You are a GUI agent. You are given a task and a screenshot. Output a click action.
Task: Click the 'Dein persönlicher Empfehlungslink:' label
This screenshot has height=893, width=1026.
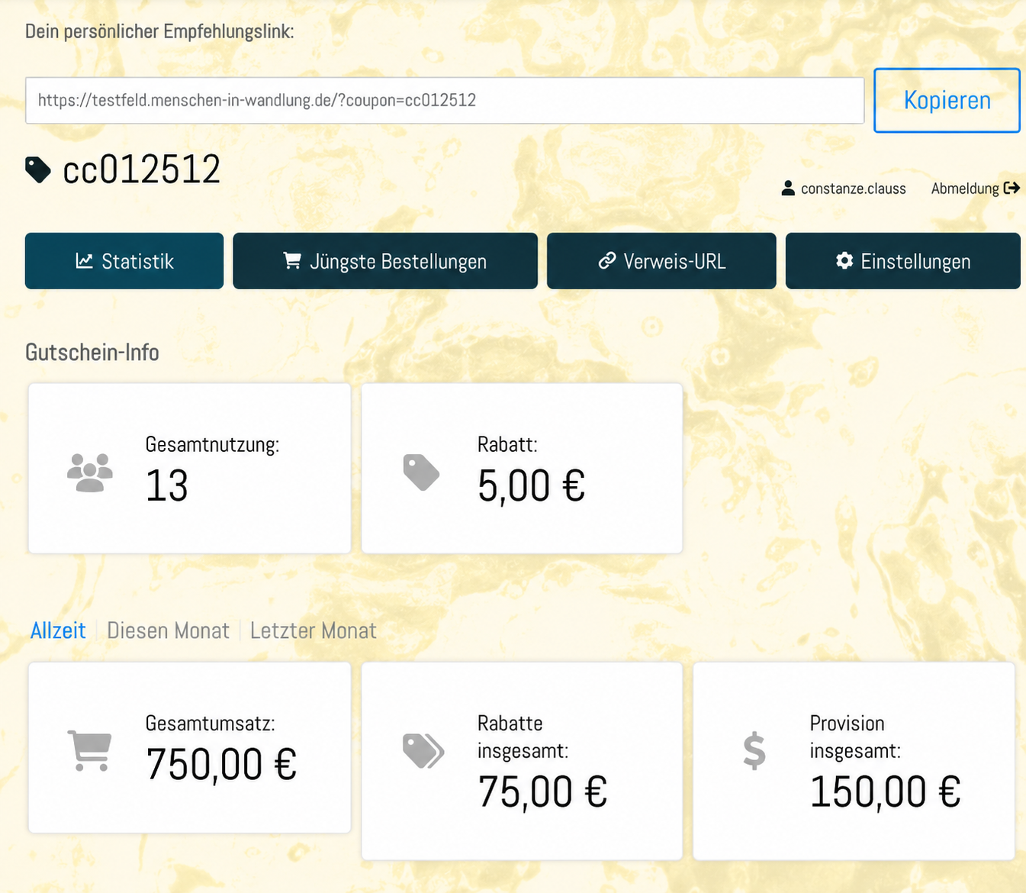159,31
